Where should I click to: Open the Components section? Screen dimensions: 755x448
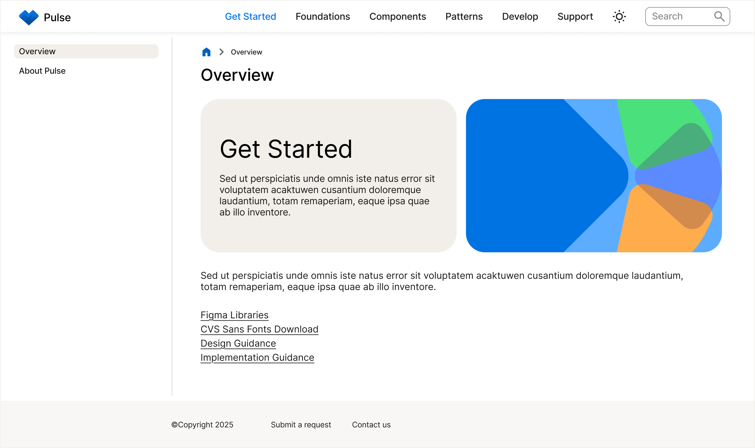tap(398, 17)
